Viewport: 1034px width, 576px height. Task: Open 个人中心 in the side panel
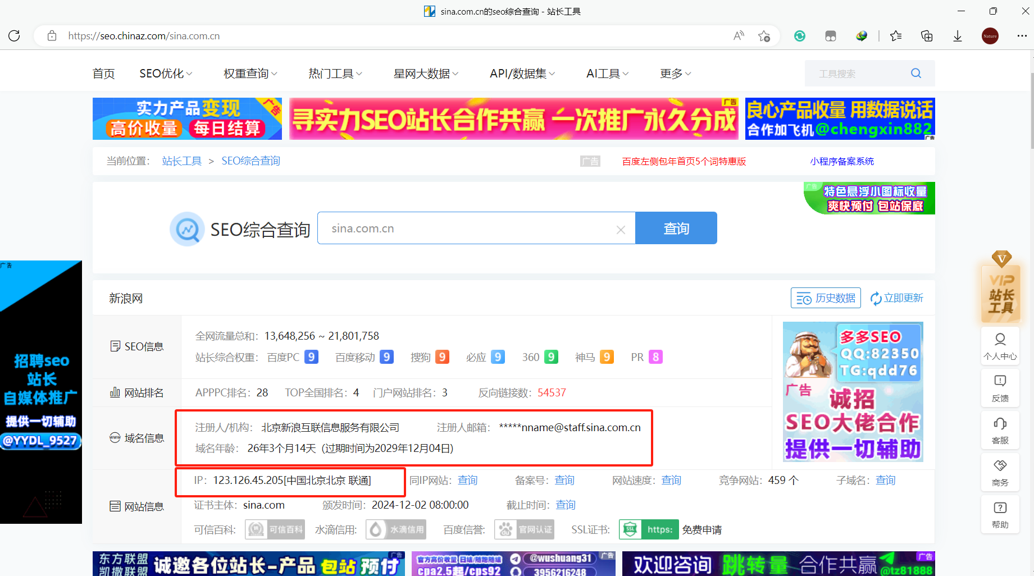click(x=1000, y=347)
